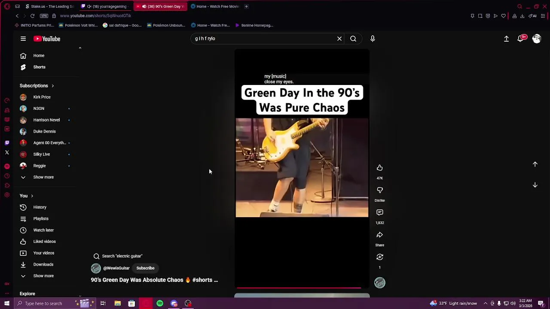The image size is (550, 309).
Task: Open the YouTube hamburger guide menu
Action: (x=23, y=39)
